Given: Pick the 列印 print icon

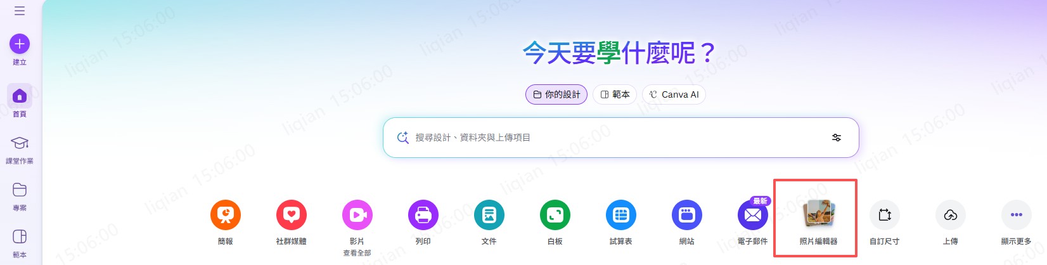Looking at the screenshot, I should (x=423, y=216).
